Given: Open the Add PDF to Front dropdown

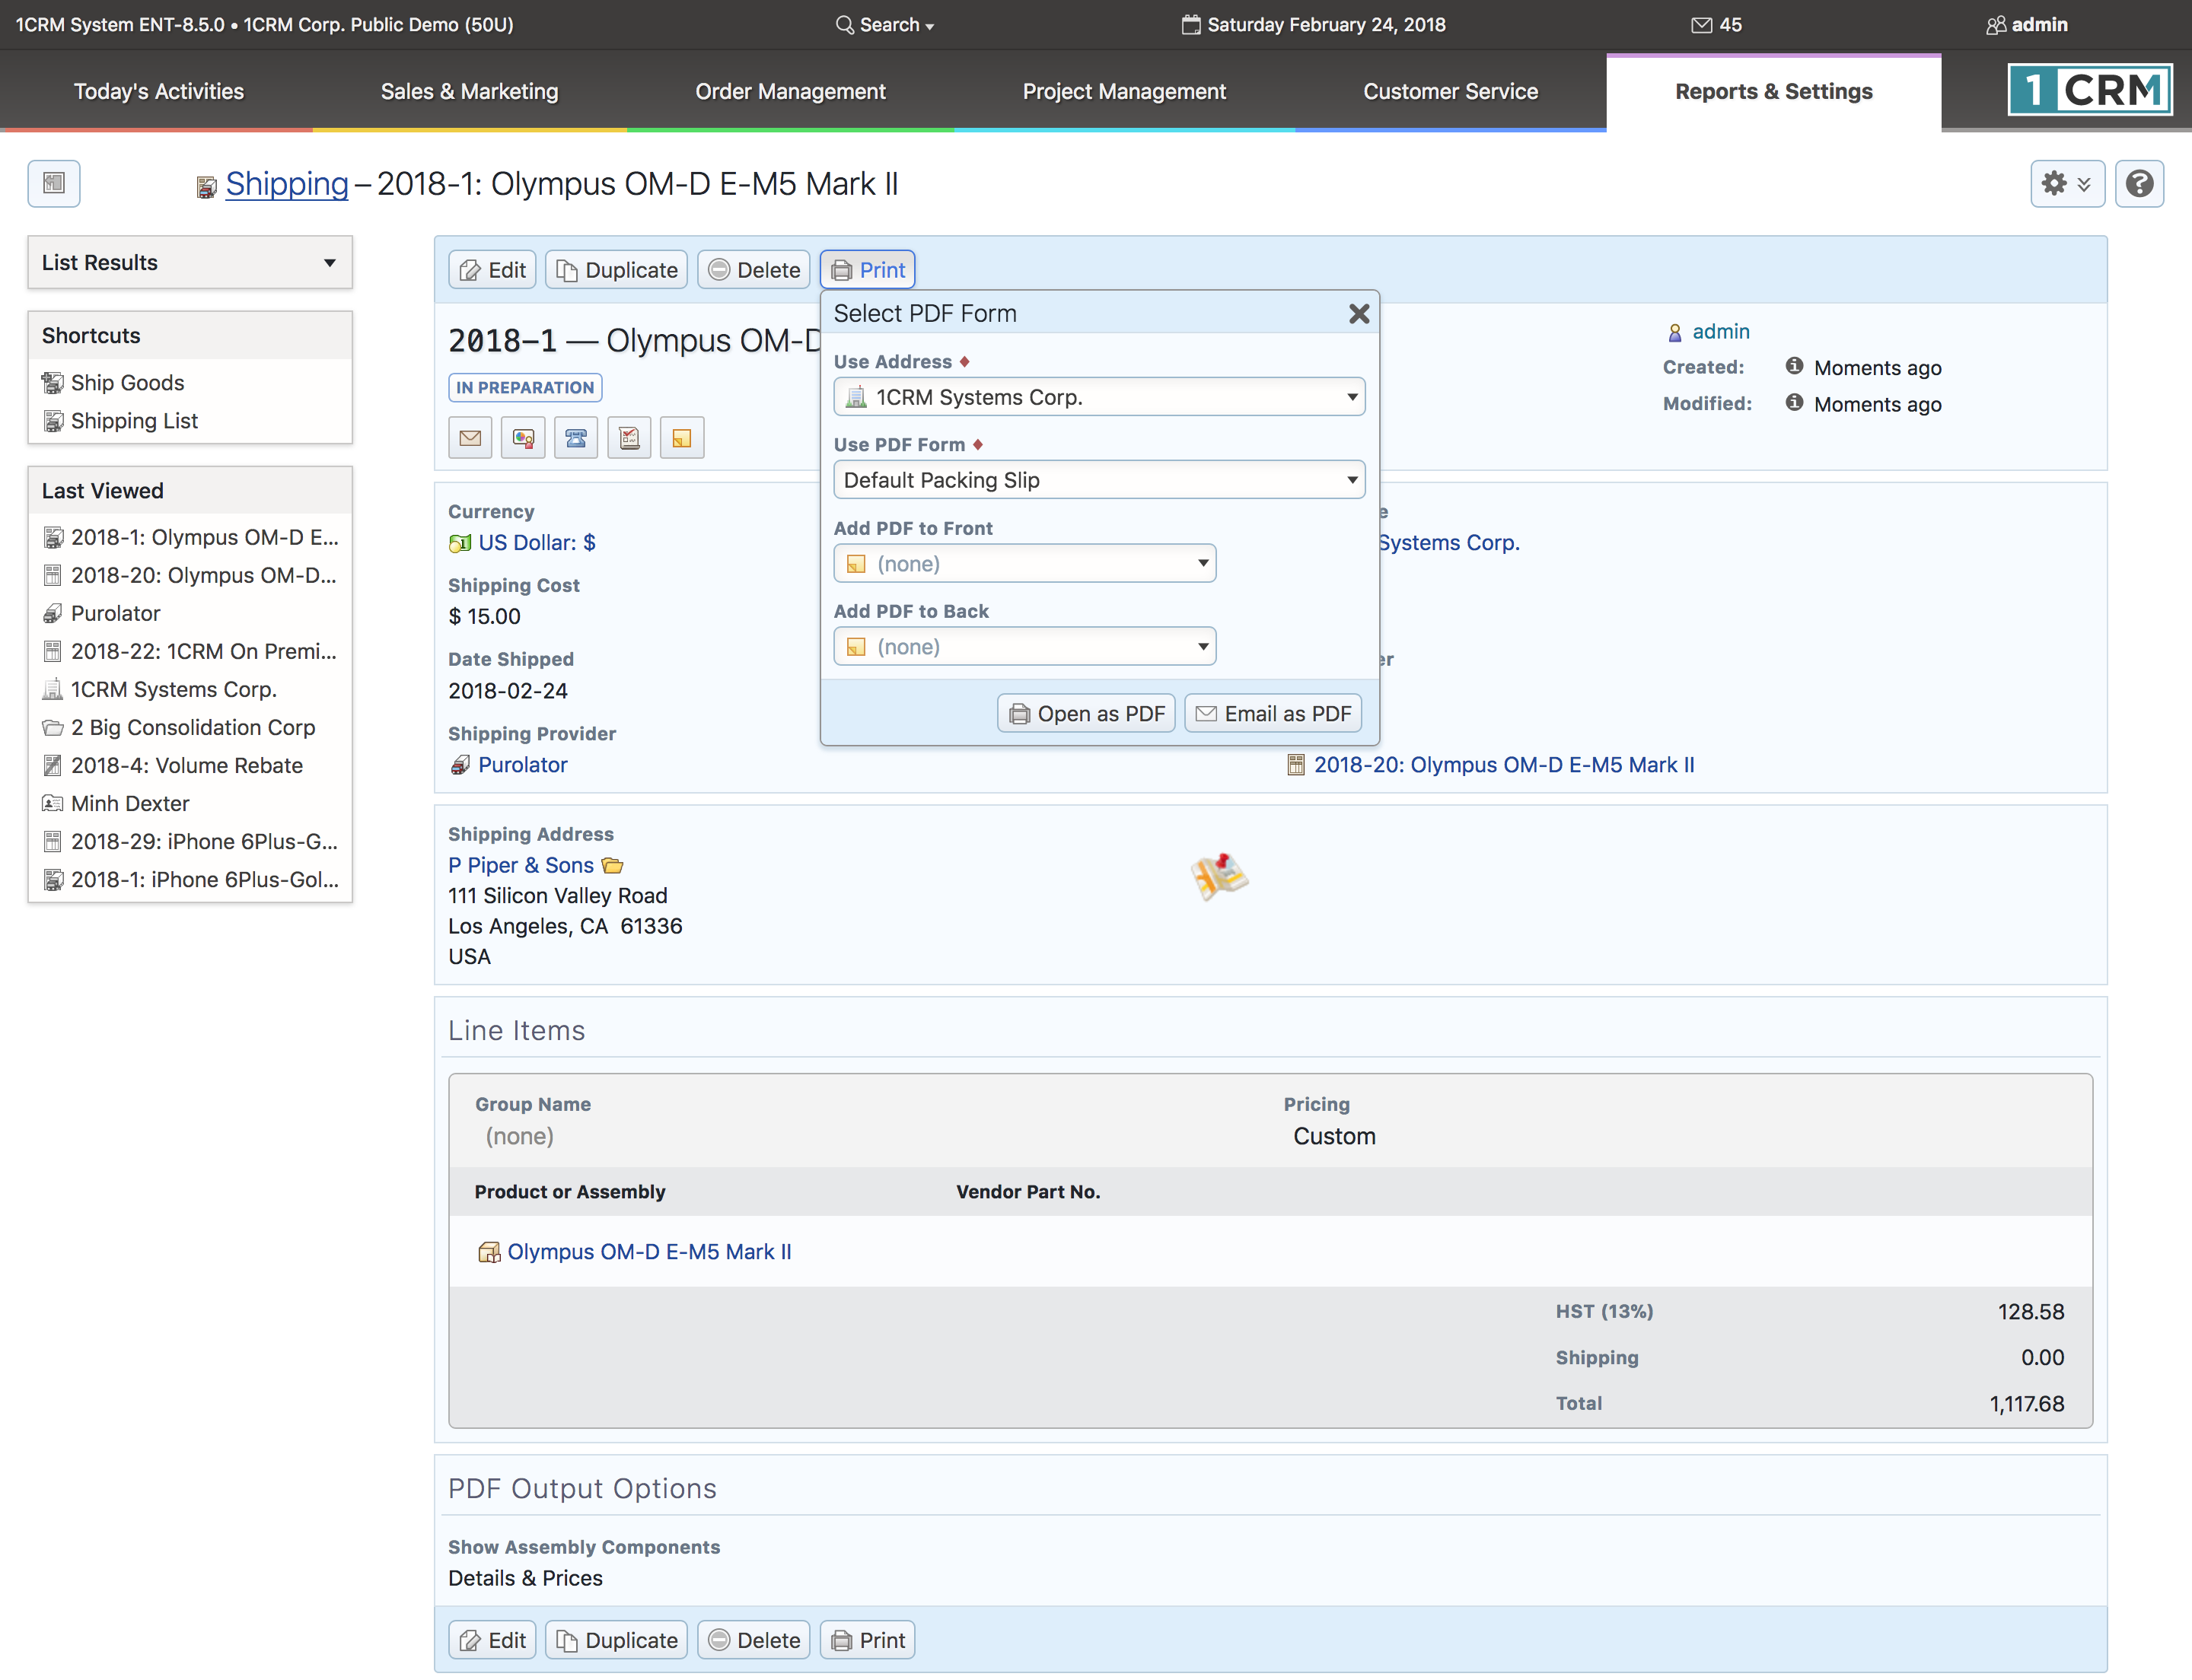Looking at the screenshot, I should 1024,564.
